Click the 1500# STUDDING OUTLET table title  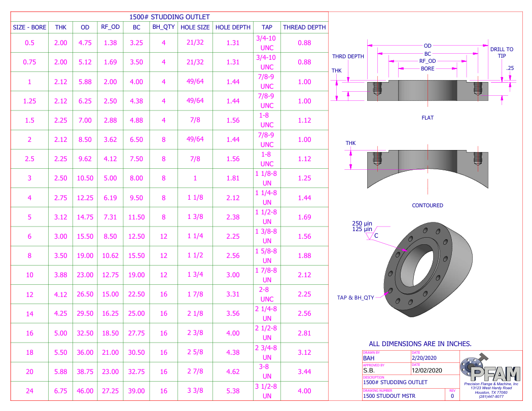click(169, 17)
